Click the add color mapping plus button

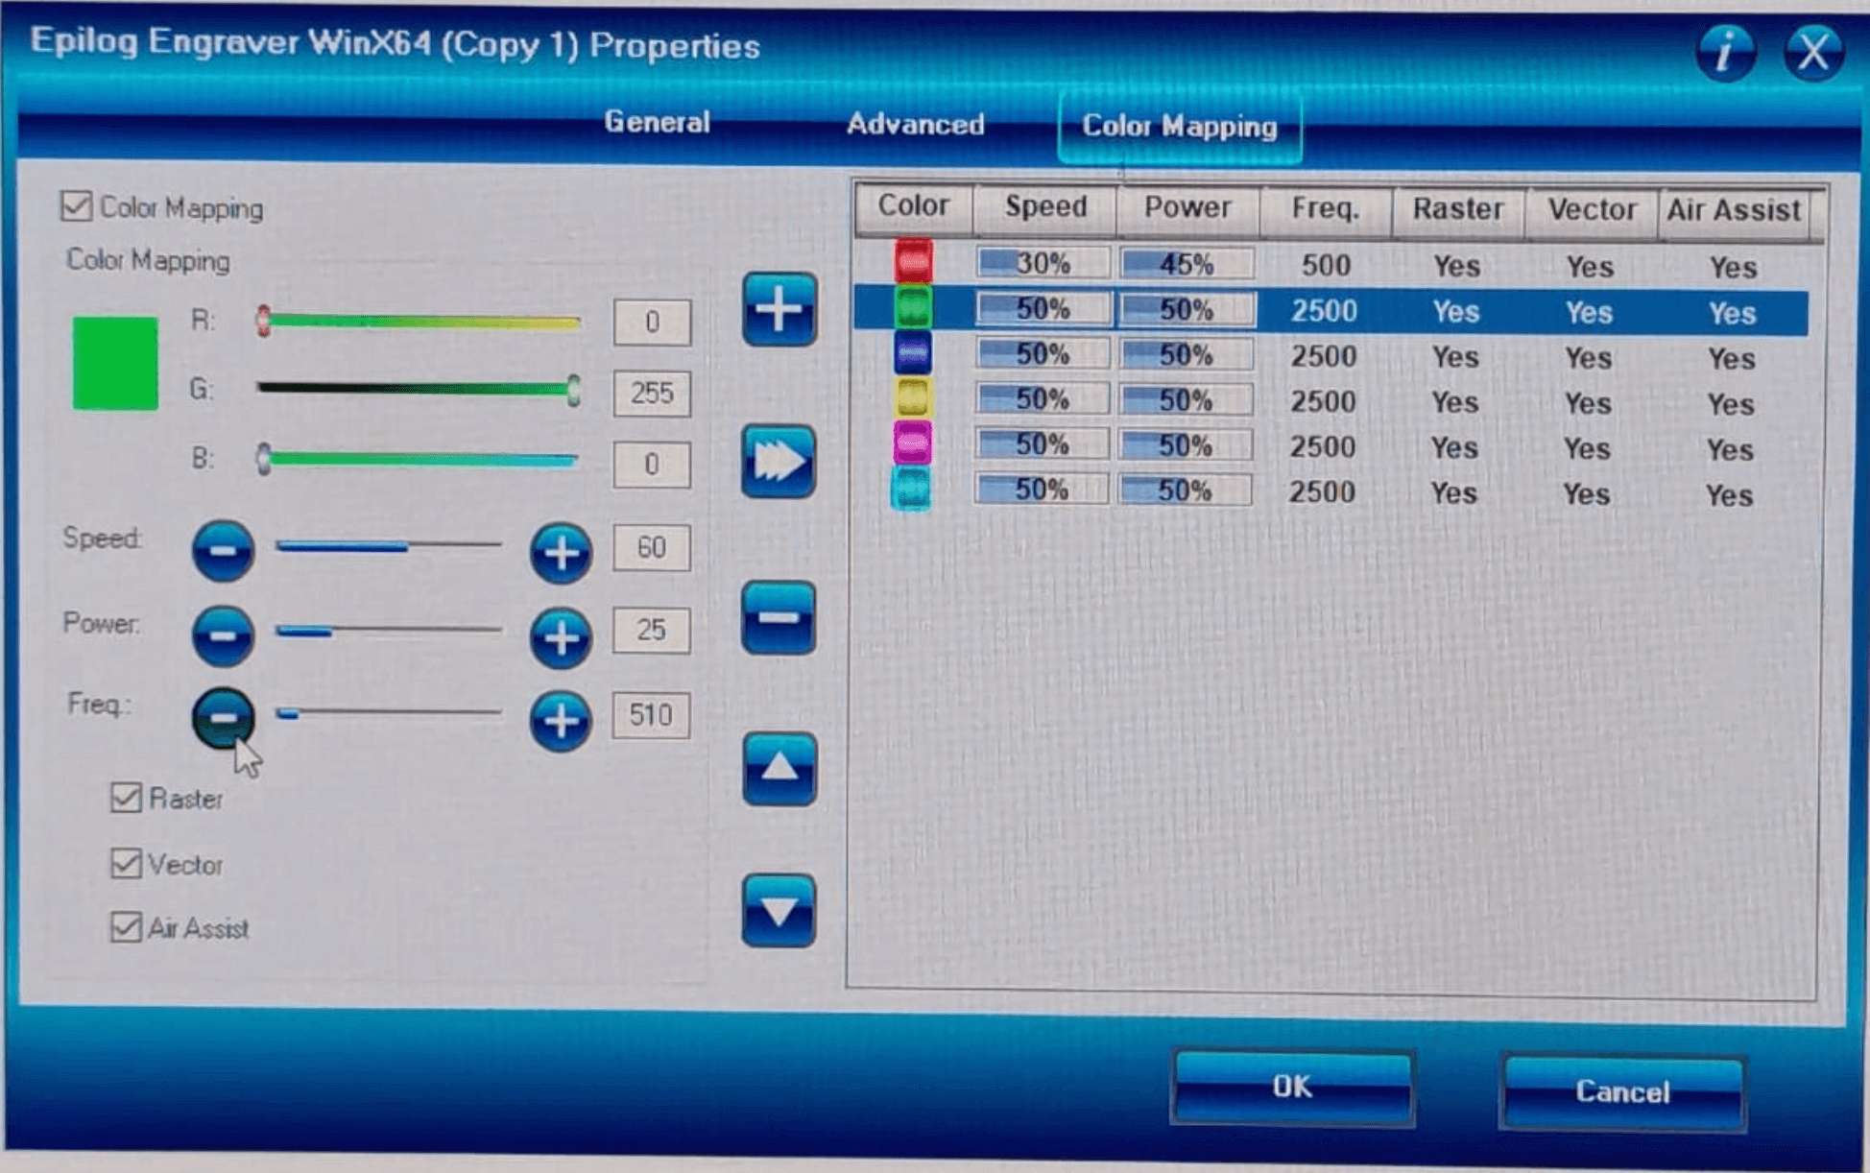point(779,309)
